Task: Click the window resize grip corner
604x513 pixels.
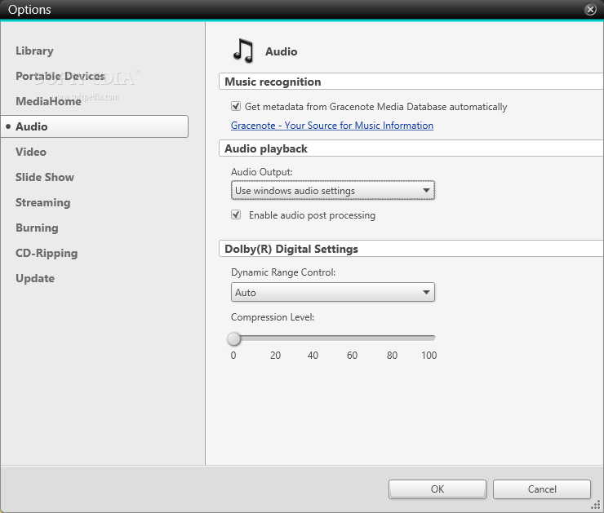Action: coord(596,505)
